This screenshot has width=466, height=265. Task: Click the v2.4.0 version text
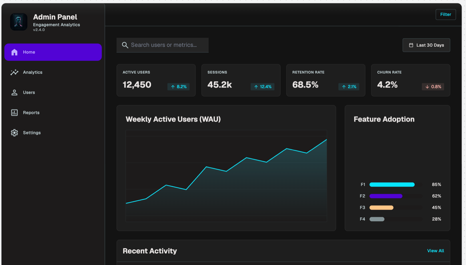click(39, 30)
